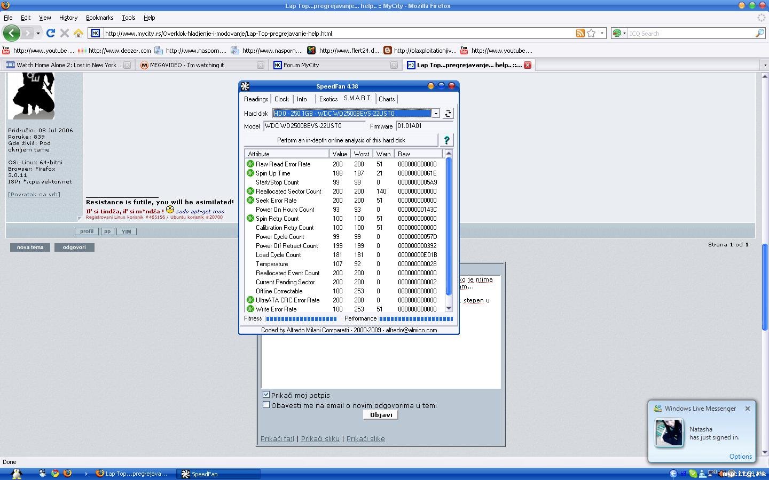Click the Objavi submit button
The width and height of the screenshot is (769, 480).
pyautogui.click(x=381, y=415)
